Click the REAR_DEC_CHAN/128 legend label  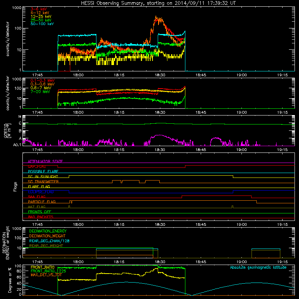(49, 241)
